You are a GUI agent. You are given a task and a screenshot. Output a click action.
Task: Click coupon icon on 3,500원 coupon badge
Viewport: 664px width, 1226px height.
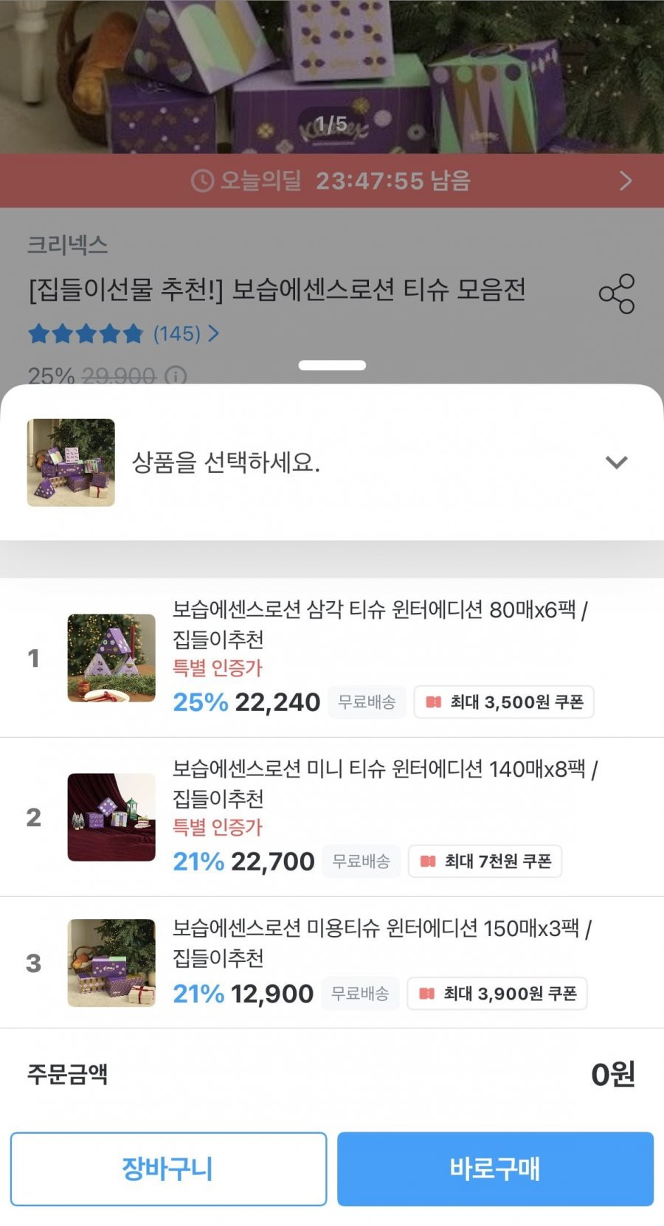coord(434,702)
